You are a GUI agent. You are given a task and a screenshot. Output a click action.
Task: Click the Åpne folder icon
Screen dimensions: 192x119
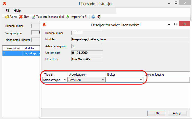[7, 17]
